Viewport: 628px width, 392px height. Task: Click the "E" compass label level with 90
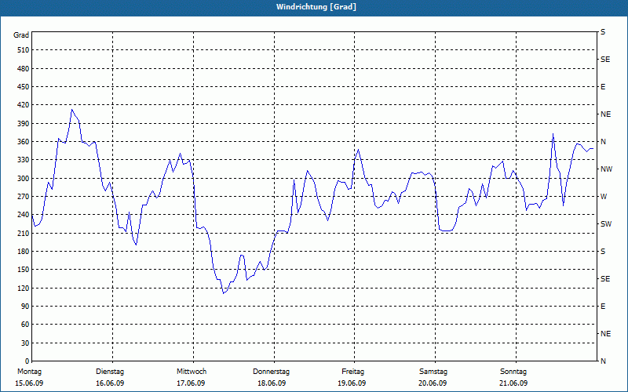pyautogui.click(x=603, y=307)
